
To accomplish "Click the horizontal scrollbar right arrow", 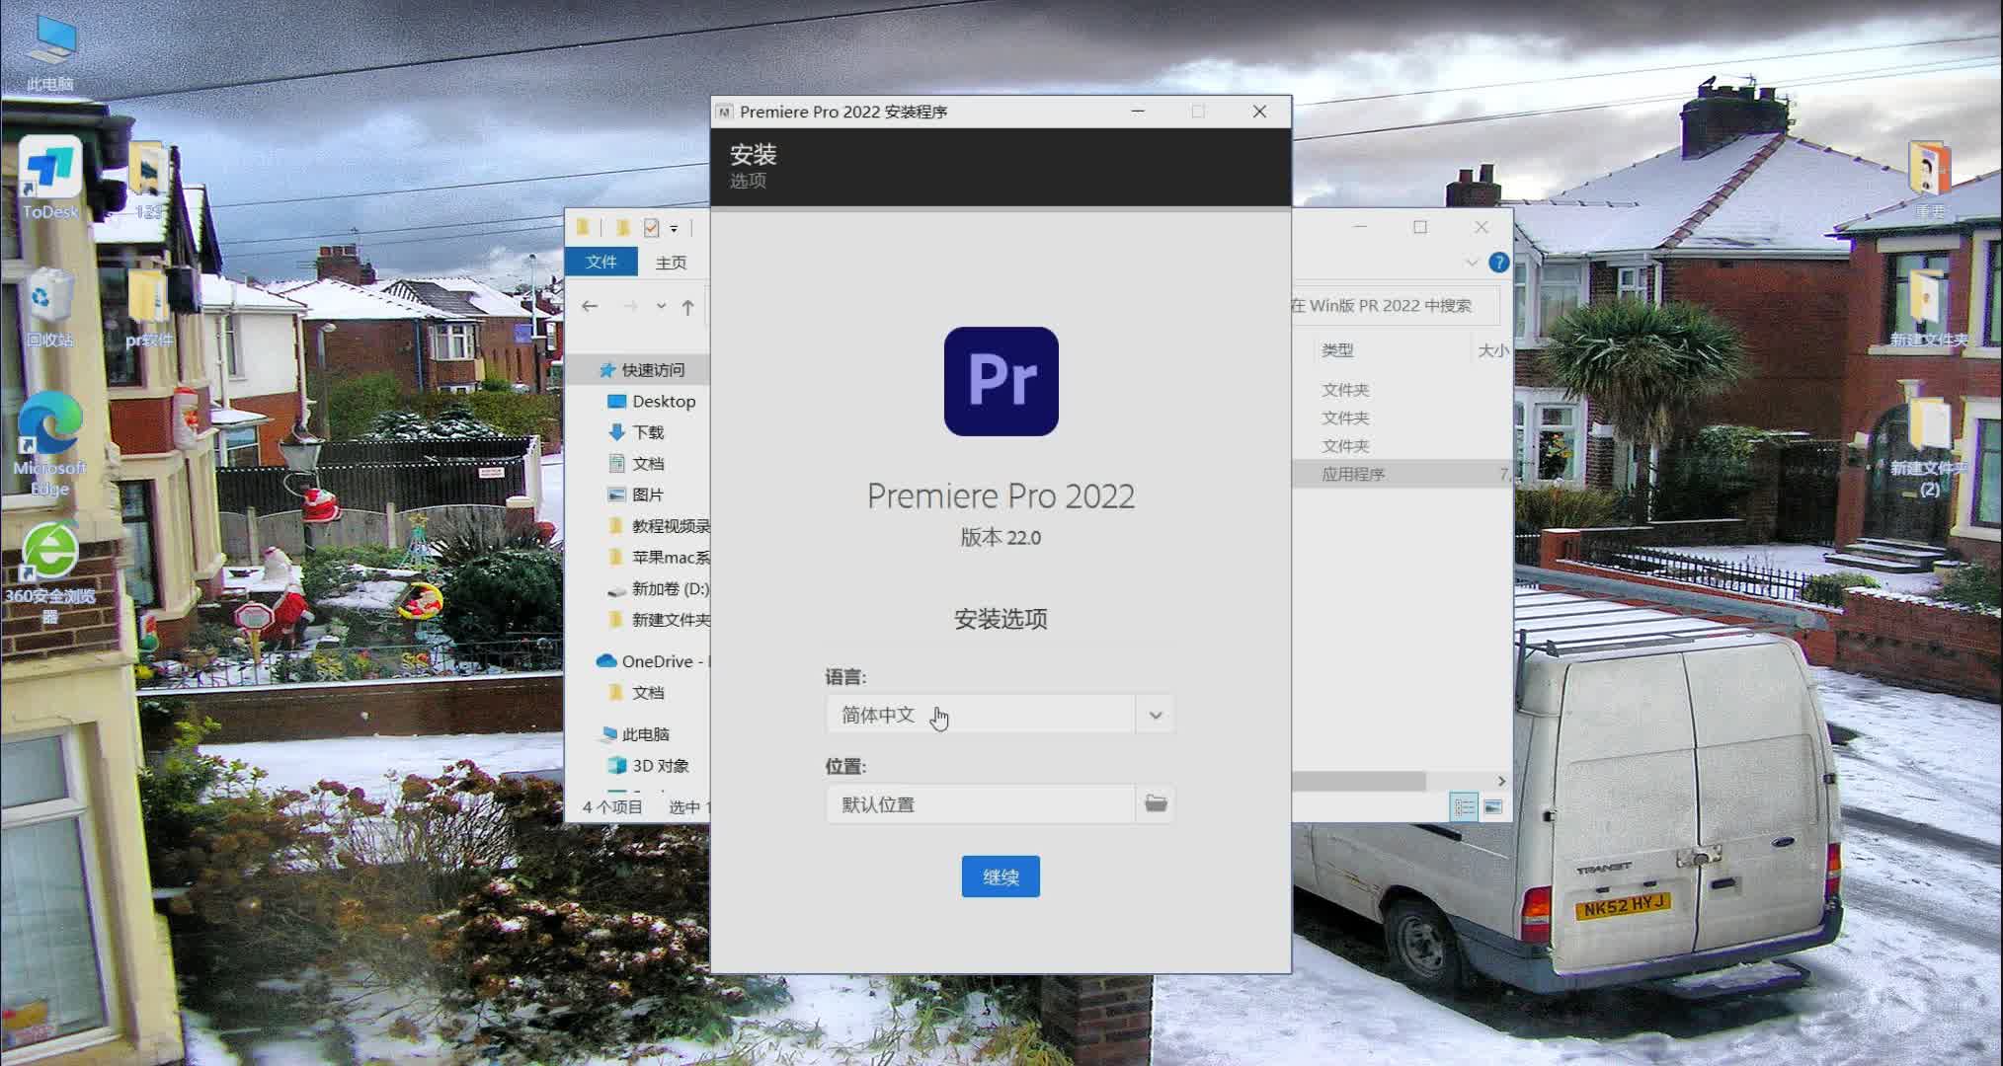I will [x=1501, y=781].
